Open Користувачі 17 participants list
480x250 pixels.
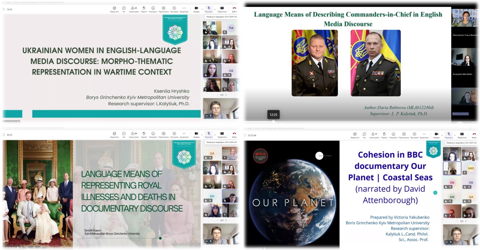tap(374, 135)
